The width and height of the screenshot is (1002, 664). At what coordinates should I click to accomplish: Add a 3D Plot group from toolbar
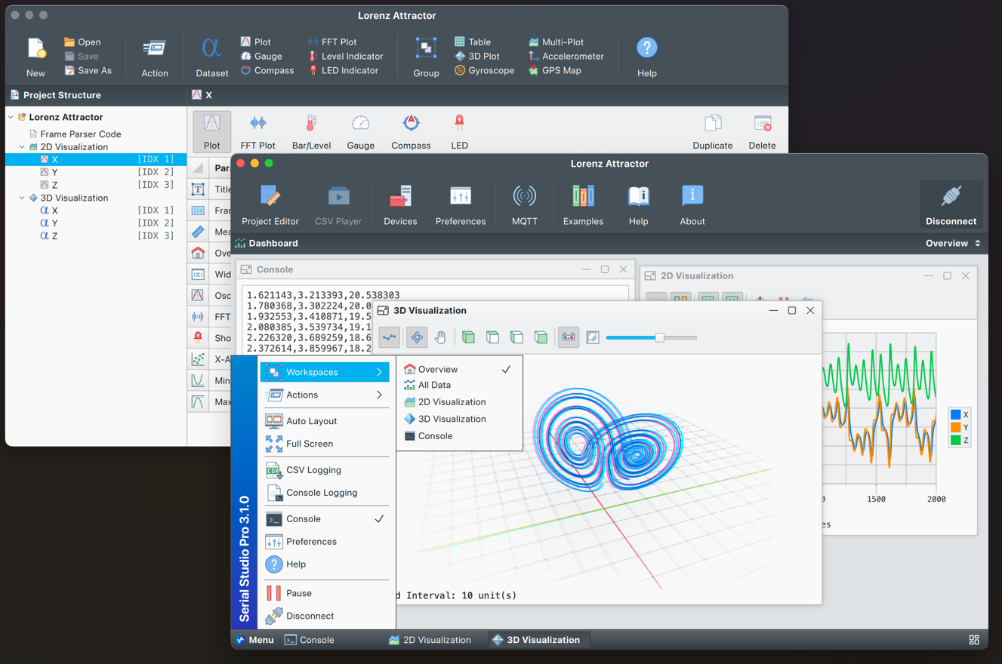476,56
